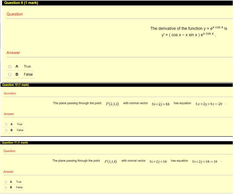Click the red 'Question' heading in Question 10

(x=10, y=93)
